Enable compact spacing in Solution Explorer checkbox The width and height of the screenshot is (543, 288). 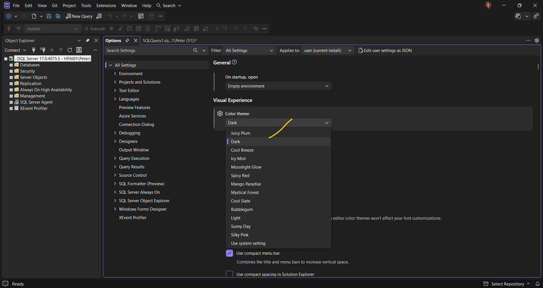pyautogui.click(x=229, y=274)
